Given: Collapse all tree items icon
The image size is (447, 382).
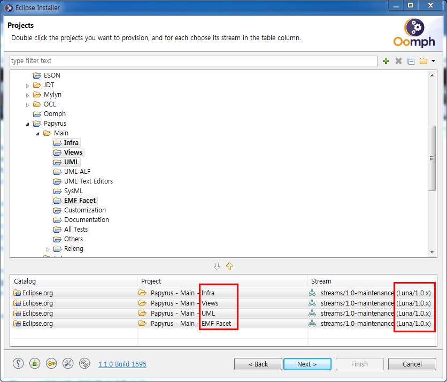Looking at the screenshot, I should click(x=411, y=61).
